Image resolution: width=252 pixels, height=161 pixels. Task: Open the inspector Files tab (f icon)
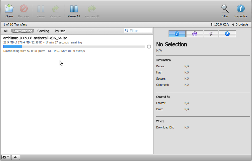[227, 34]
